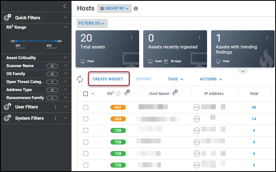
Task: Collapse the Quick Filters section
Action: [x=65, y=17]
